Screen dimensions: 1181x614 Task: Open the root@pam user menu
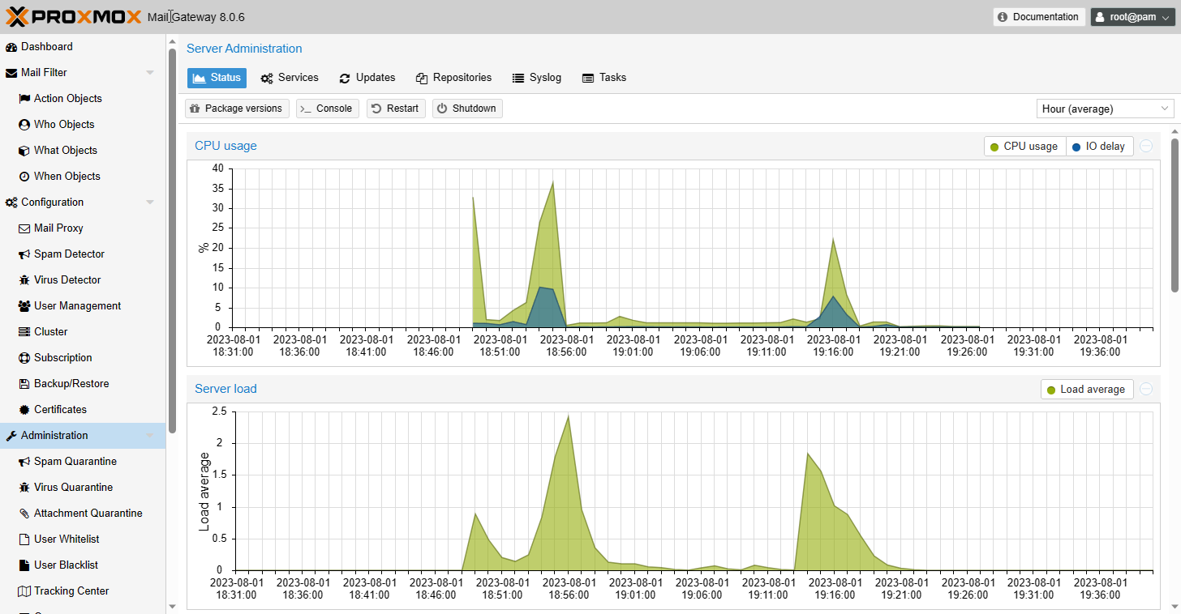[1132, 17]
